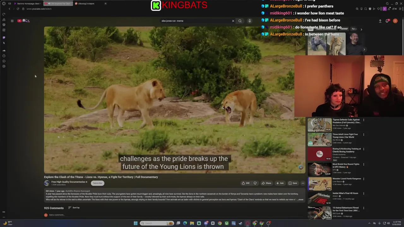Viewport: 404px width, 227px height.
Task: Save the video to a playlist
Action: pyautogui.click(x=293, y=183)
